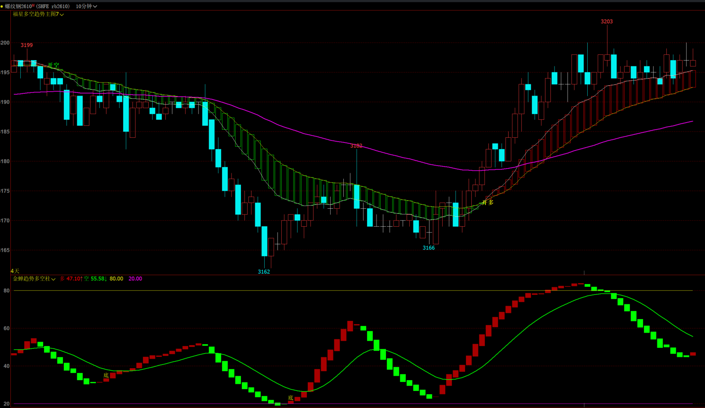Select the 开多 signal marker
Screen dimensions: 705x408
488,202
